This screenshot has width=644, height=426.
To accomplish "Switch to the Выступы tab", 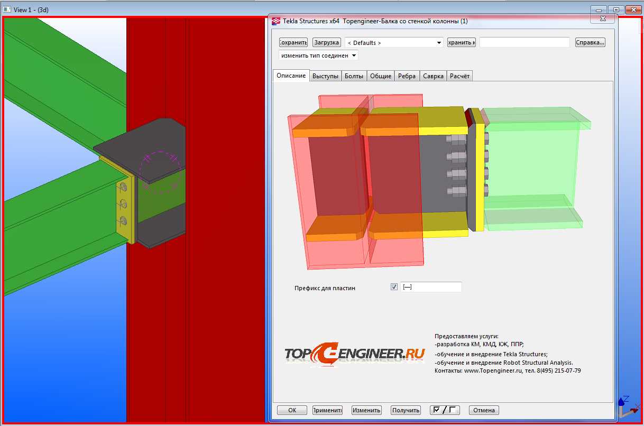I will (325, 76).
